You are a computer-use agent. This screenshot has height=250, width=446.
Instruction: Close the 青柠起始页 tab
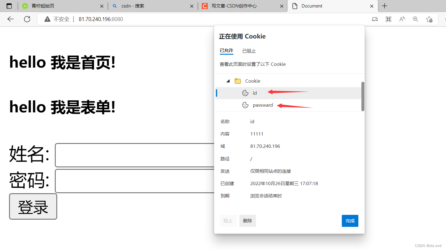tap(102, 6)
